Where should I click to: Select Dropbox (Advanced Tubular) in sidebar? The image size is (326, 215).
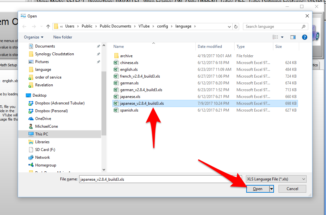[59, 103]
